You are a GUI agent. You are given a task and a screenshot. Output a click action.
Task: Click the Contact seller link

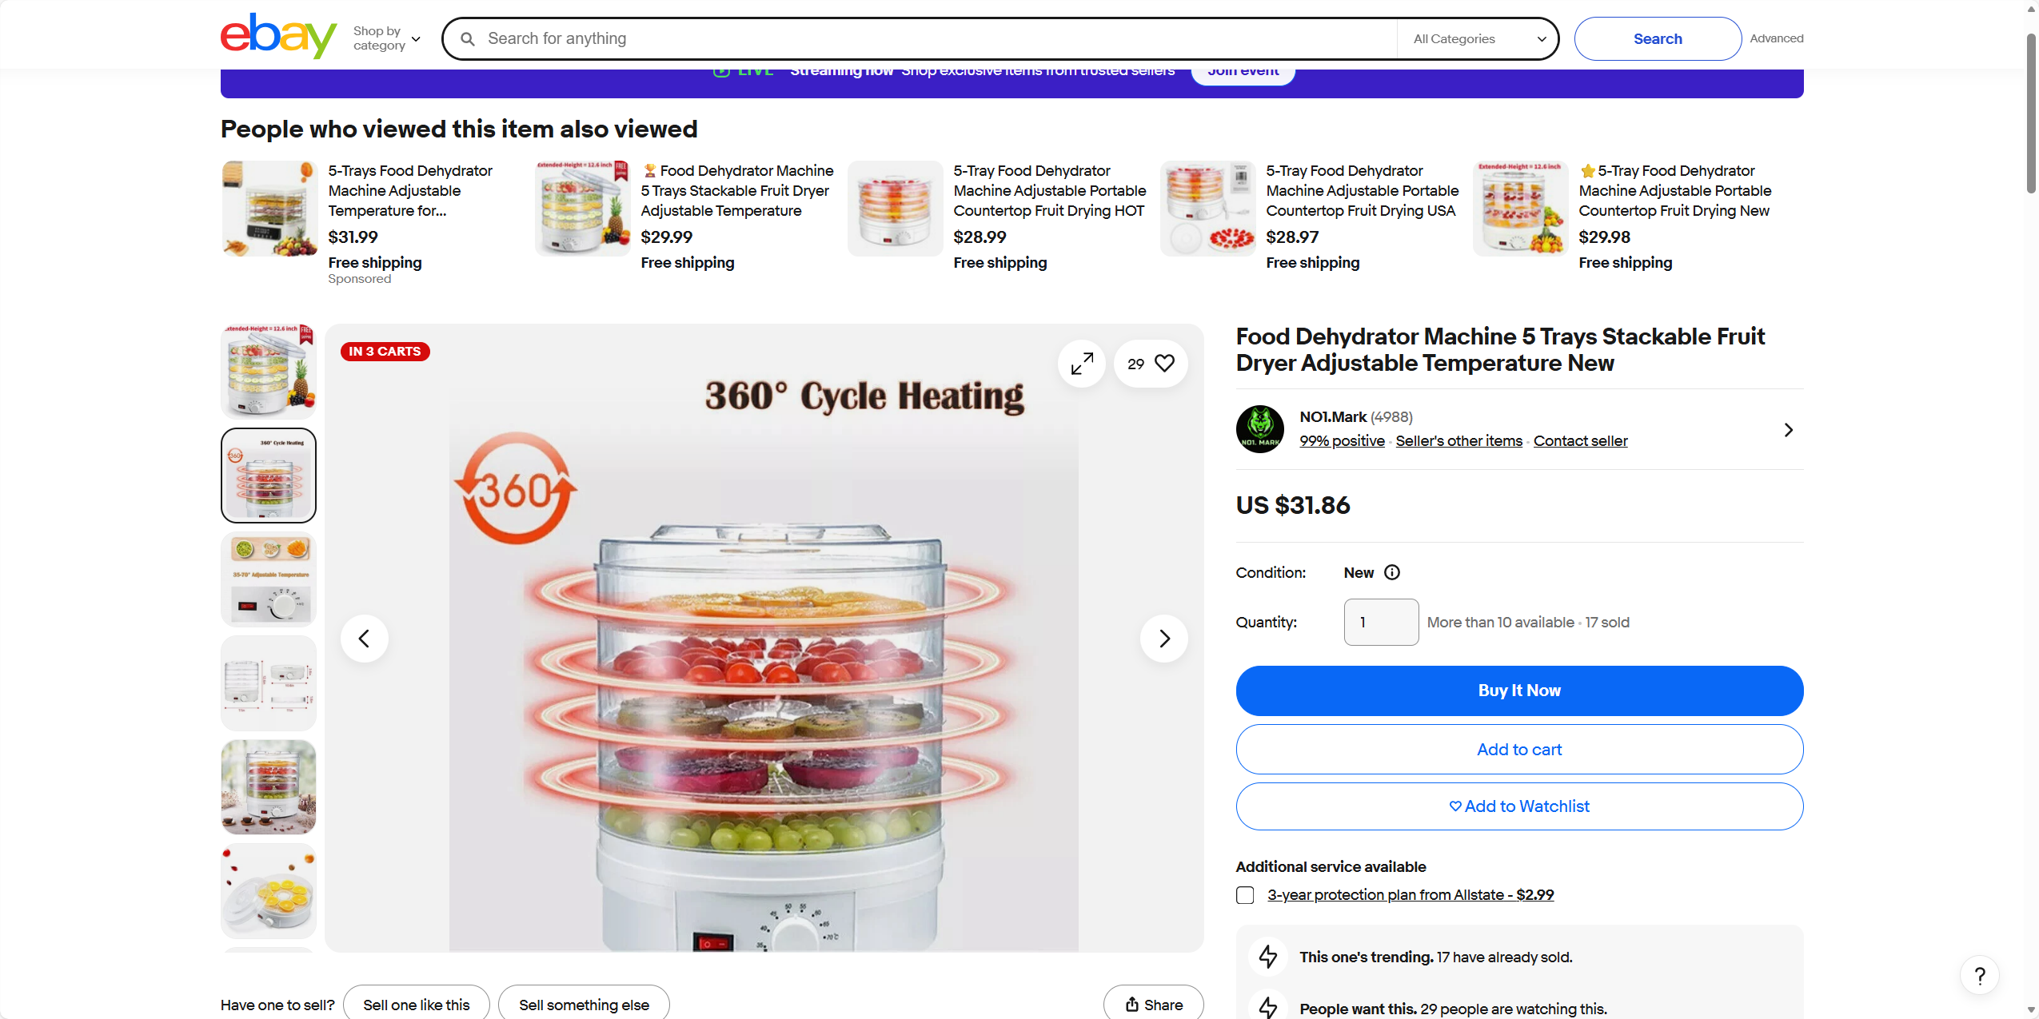click(1580, 441)
